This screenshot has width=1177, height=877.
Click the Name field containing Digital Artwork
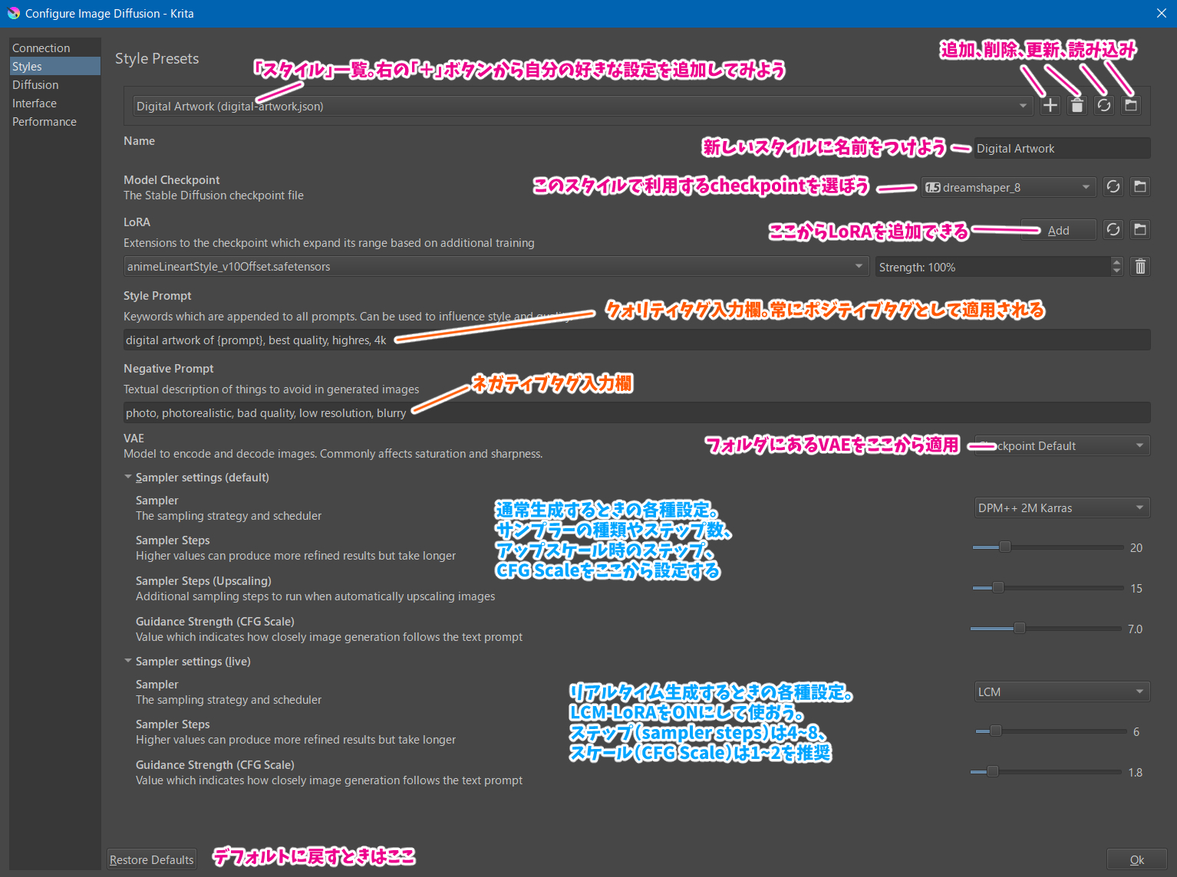tap(1062, 148)
